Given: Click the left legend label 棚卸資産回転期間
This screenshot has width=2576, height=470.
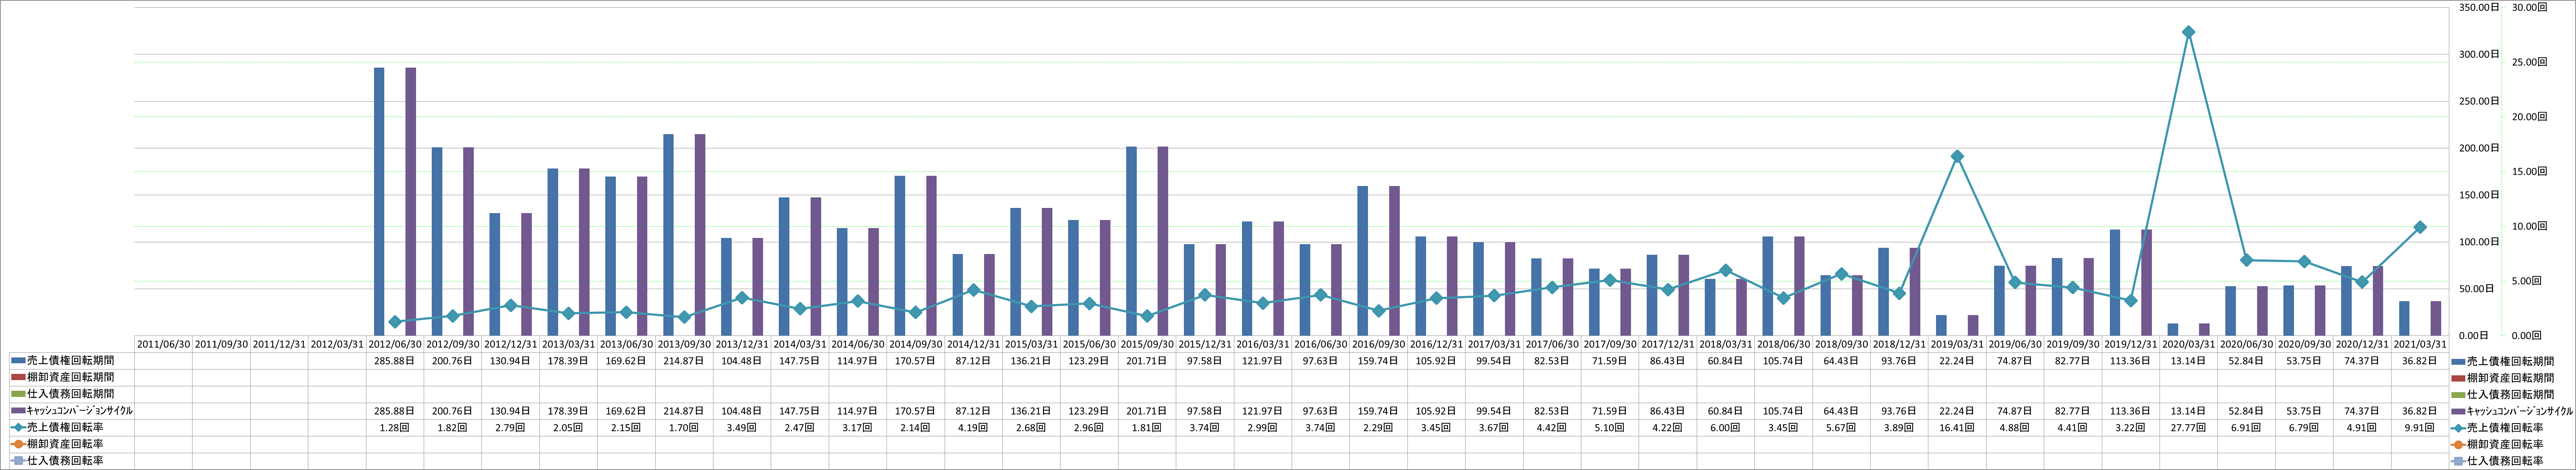Looking at the screenshot, I should [x=71, y=378].
